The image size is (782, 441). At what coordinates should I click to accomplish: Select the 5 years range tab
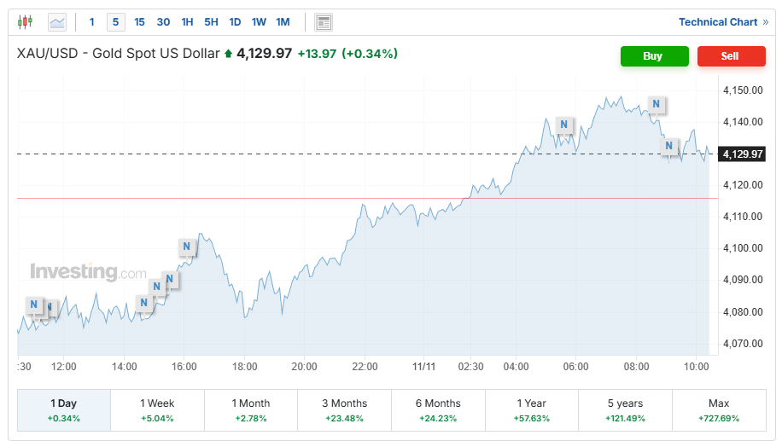pos(625,409)
